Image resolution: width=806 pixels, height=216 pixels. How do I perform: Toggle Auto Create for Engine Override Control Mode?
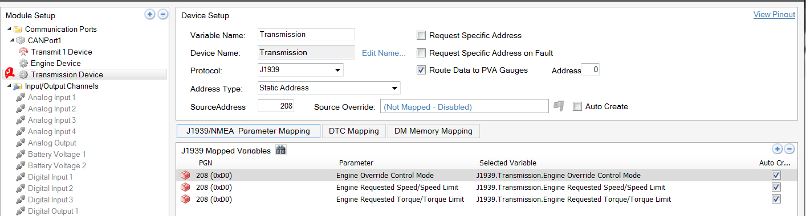coord(776,176)
